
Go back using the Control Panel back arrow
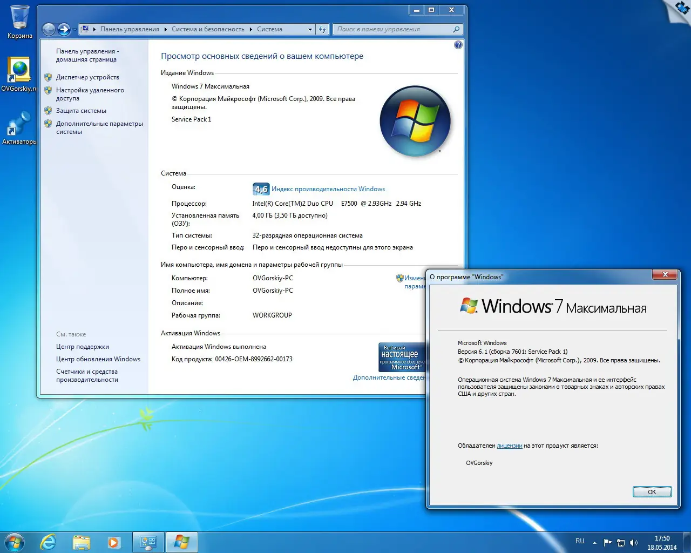(49, 29)
